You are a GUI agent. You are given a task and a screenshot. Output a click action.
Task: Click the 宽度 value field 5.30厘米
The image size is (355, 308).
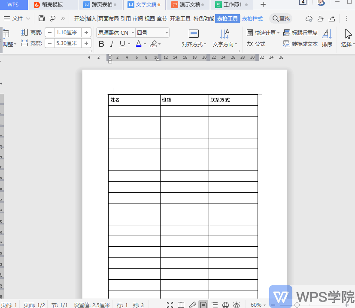click(x=68, y=43)
